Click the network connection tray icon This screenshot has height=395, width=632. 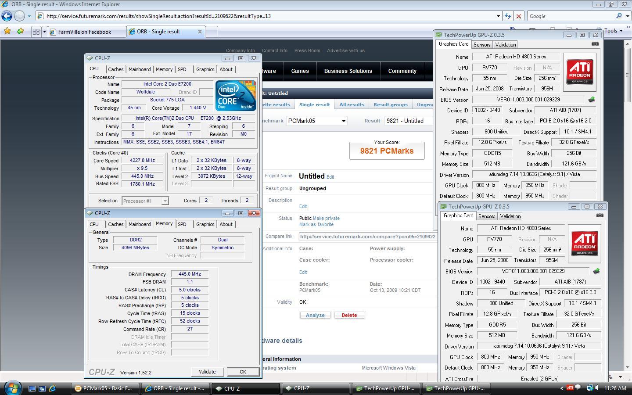(x=590, y=388)
